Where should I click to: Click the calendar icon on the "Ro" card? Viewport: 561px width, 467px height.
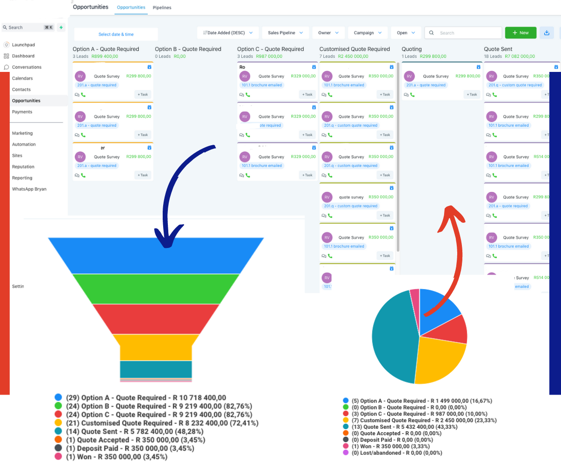[x=313, y=67]
